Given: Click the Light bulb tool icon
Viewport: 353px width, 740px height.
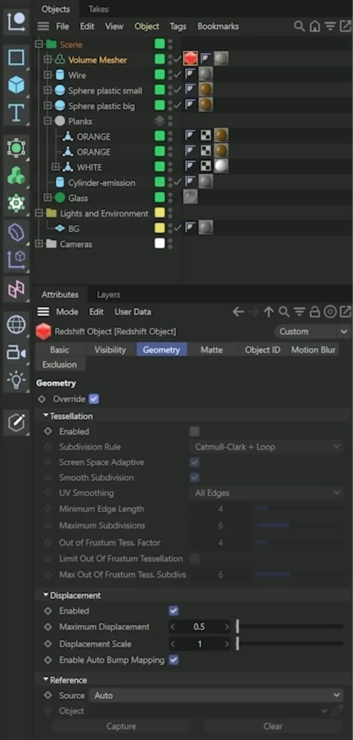Looking at the screenshot, I should coord(16,380).
